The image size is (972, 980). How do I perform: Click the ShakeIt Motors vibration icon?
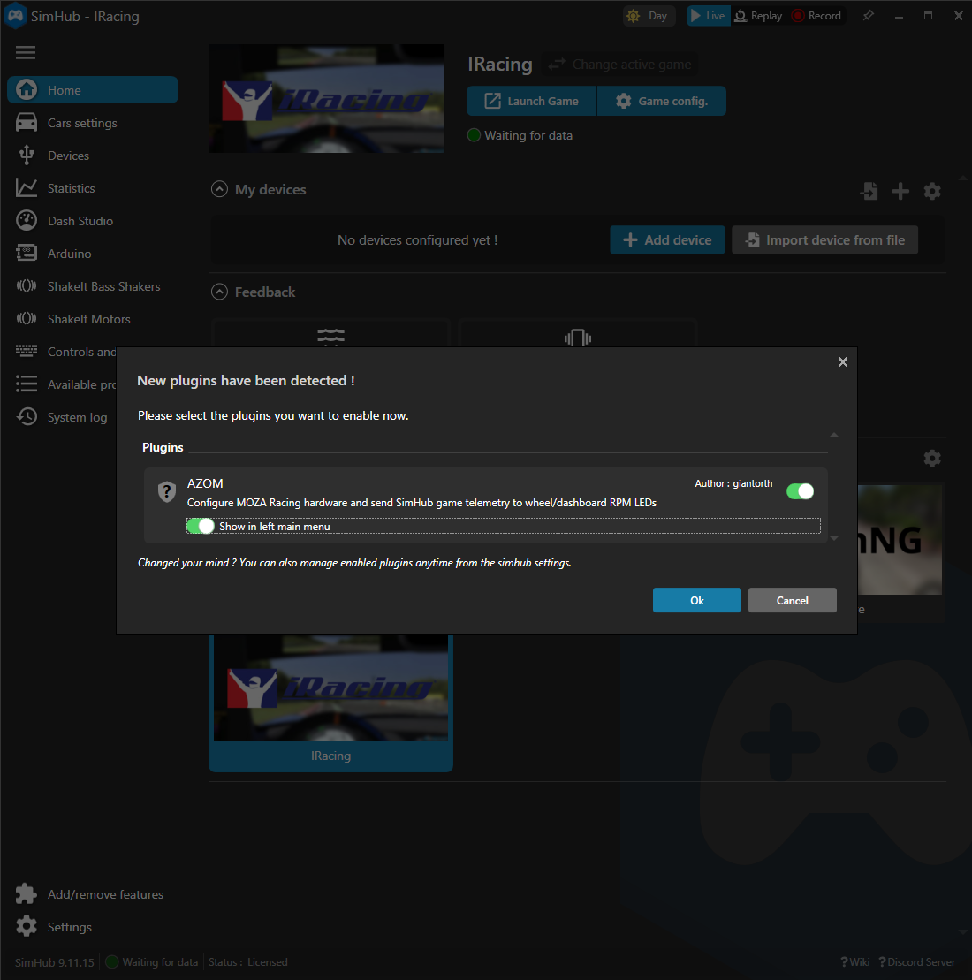click(27, 318)
